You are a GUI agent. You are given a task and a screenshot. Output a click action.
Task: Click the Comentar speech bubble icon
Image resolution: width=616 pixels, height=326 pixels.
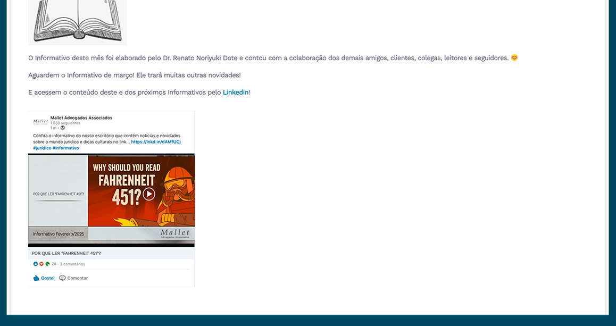pos(62,278)
